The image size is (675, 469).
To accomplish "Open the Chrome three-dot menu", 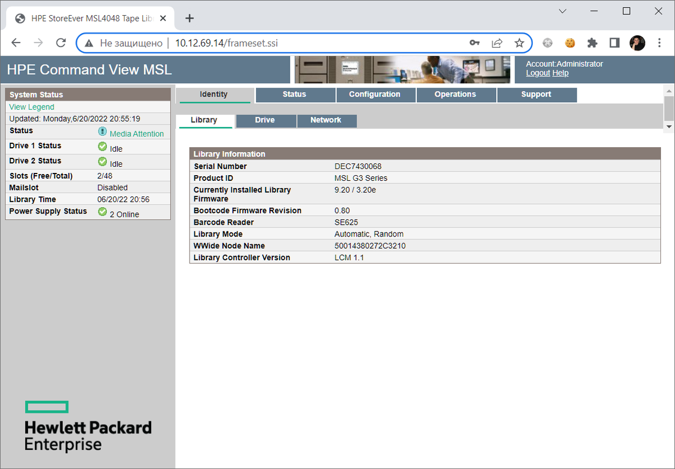I will (660, 43).
